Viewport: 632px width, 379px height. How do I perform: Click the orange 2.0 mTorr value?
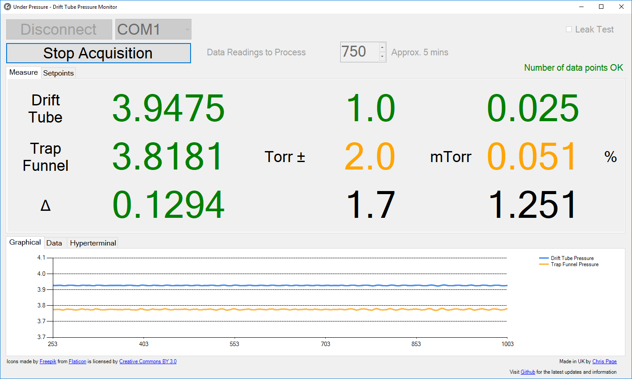click(x=370, y=157)
